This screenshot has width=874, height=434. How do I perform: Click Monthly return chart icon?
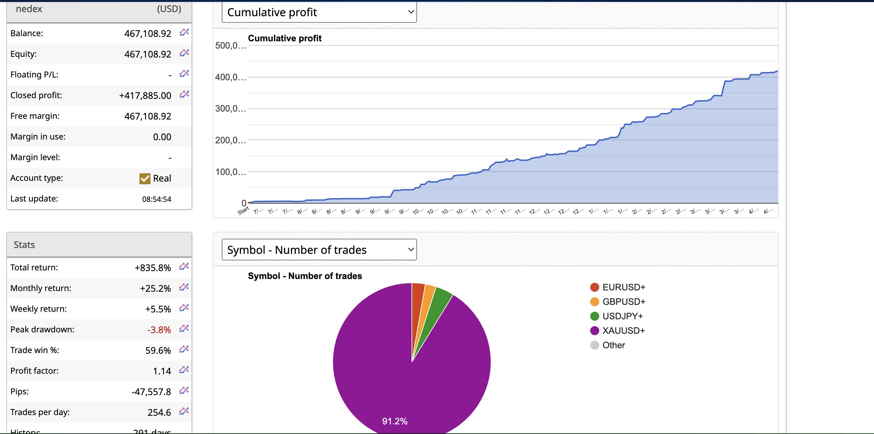(184, 287)
